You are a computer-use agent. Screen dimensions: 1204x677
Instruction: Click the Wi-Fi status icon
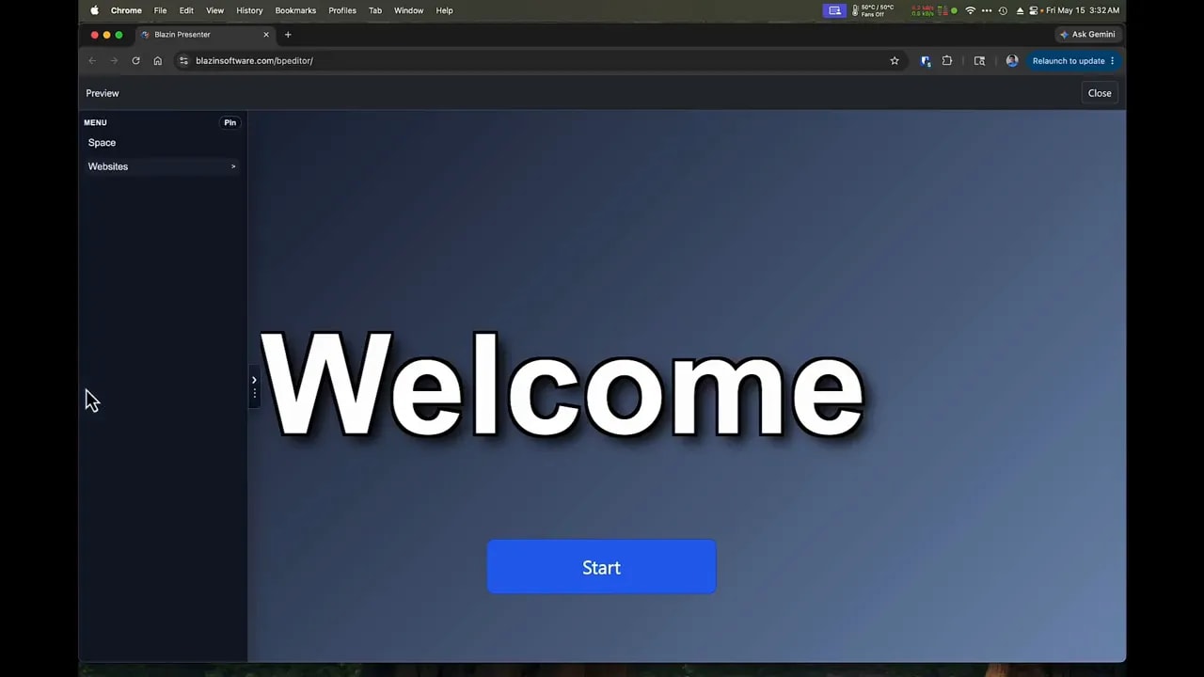(x=970, y=10)
